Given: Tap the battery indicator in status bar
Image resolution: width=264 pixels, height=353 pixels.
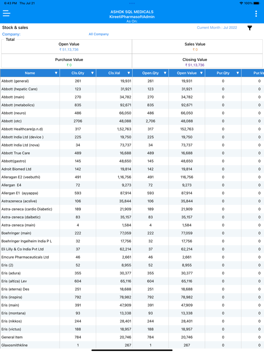Looking at the screenshot, I should [x=256, y=3].
